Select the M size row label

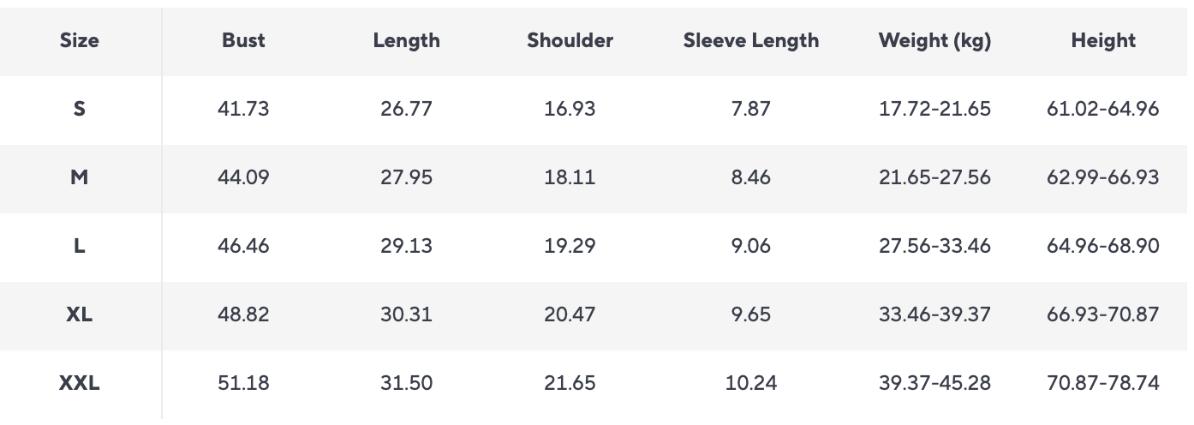(x=80, y=177)
